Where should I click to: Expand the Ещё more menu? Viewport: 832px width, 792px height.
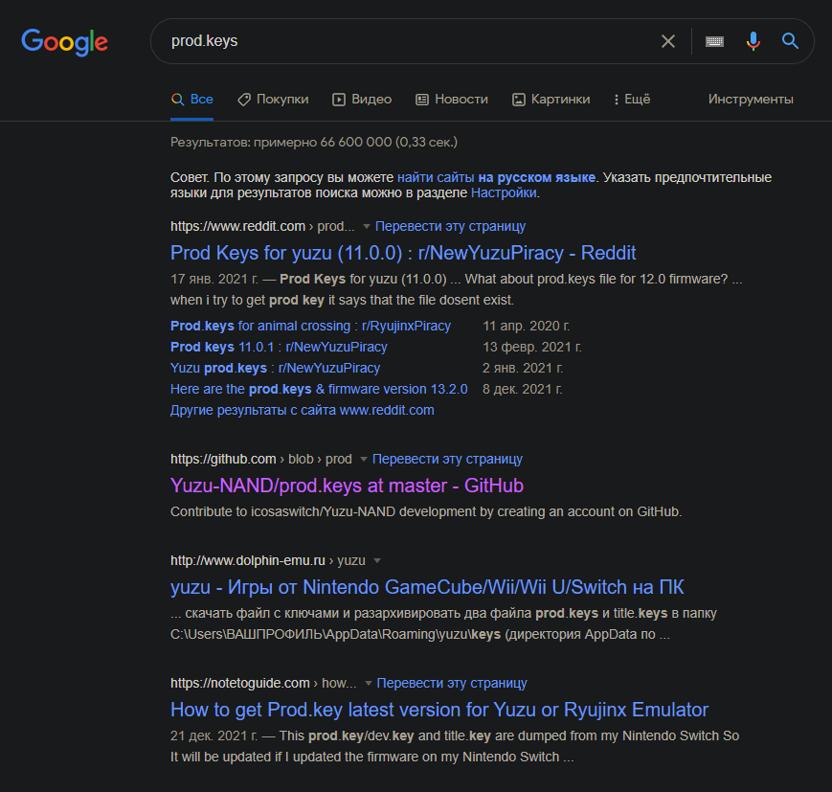[629, 99]
